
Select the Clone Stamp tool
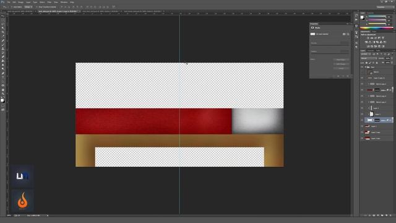2,49
